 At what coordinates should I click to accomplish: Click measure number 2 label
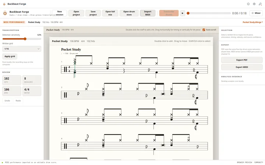coord(61,87)
